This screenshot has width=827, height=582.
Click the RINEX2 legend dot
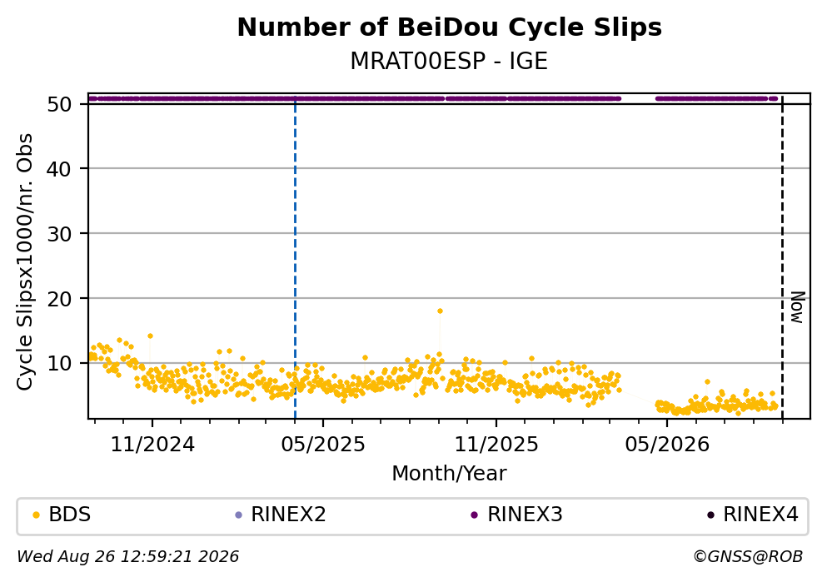click(x=238, y=515)
